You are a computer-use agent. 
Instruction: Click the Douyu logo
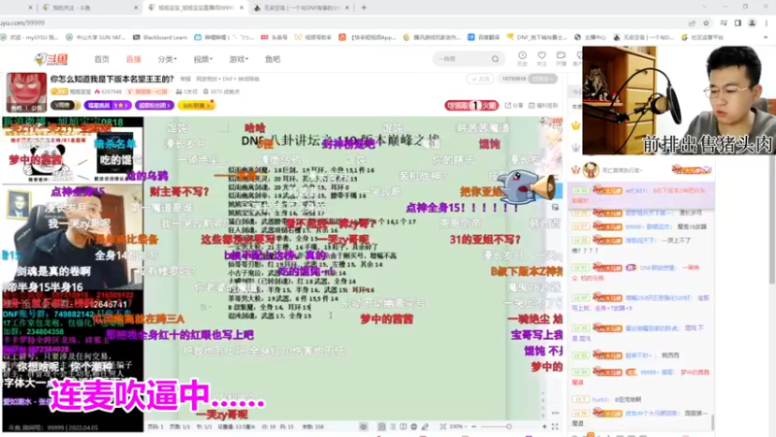pos(51,59)
